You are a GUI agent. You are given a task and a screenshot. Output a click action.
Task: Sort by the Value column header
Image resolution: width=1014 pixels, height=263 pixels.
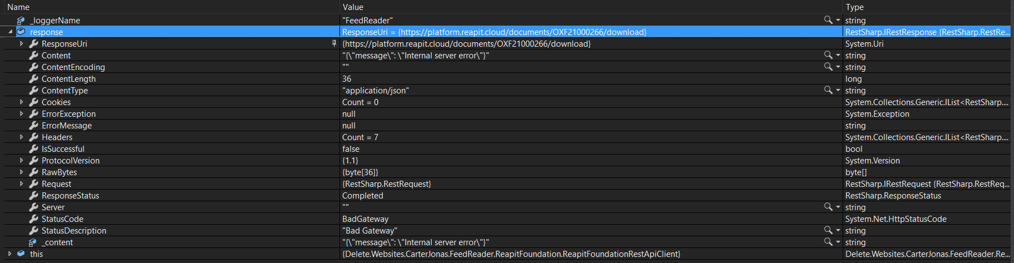[353, 7]
